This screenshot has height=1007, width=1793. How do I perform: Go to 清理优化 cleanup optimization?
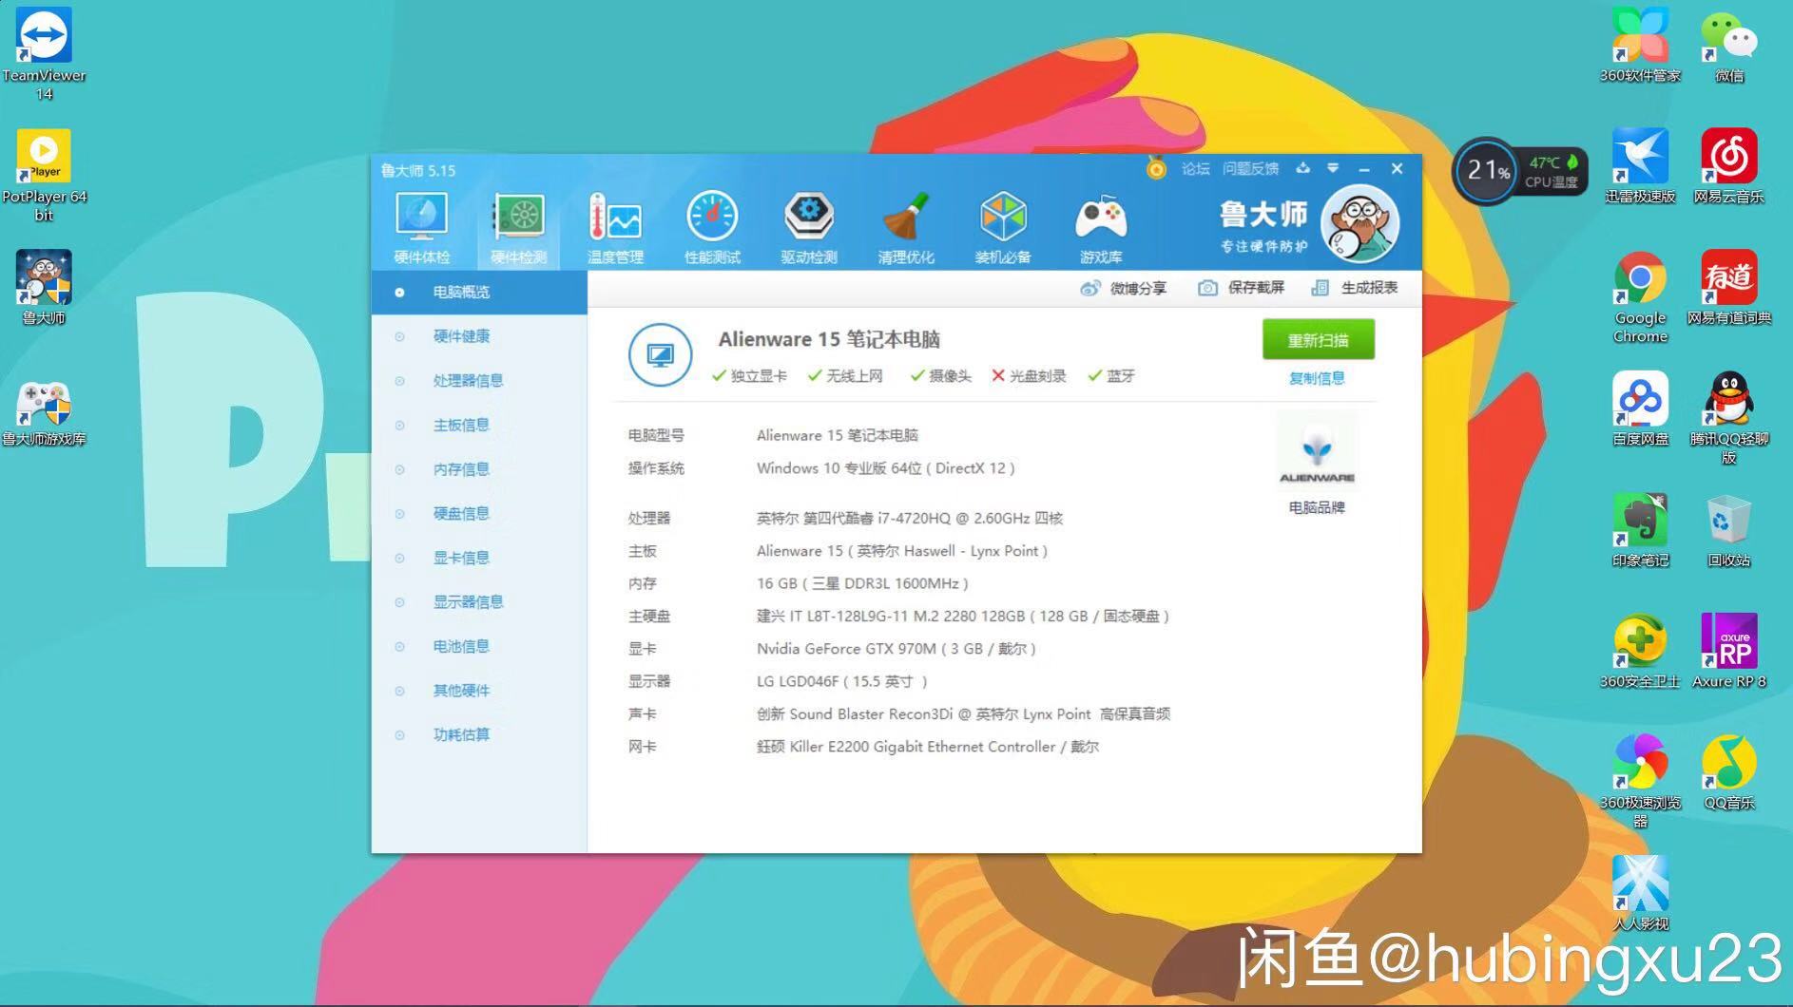906,228
